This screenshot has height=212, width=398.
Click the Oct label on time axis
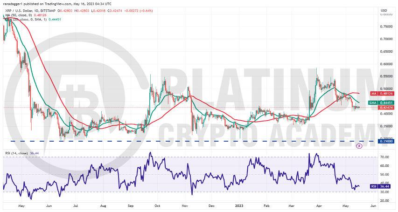(157, 205)
